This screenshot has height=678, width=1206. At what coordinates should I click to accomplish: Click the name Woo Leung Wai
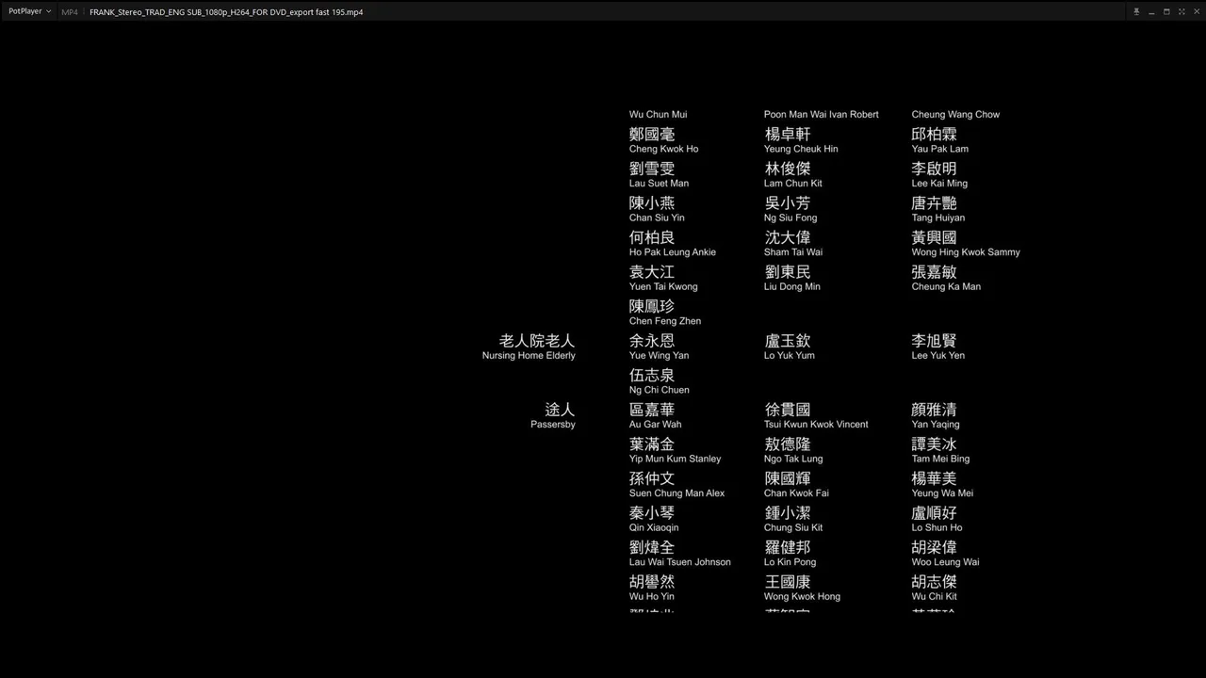[x=945, y=562]
